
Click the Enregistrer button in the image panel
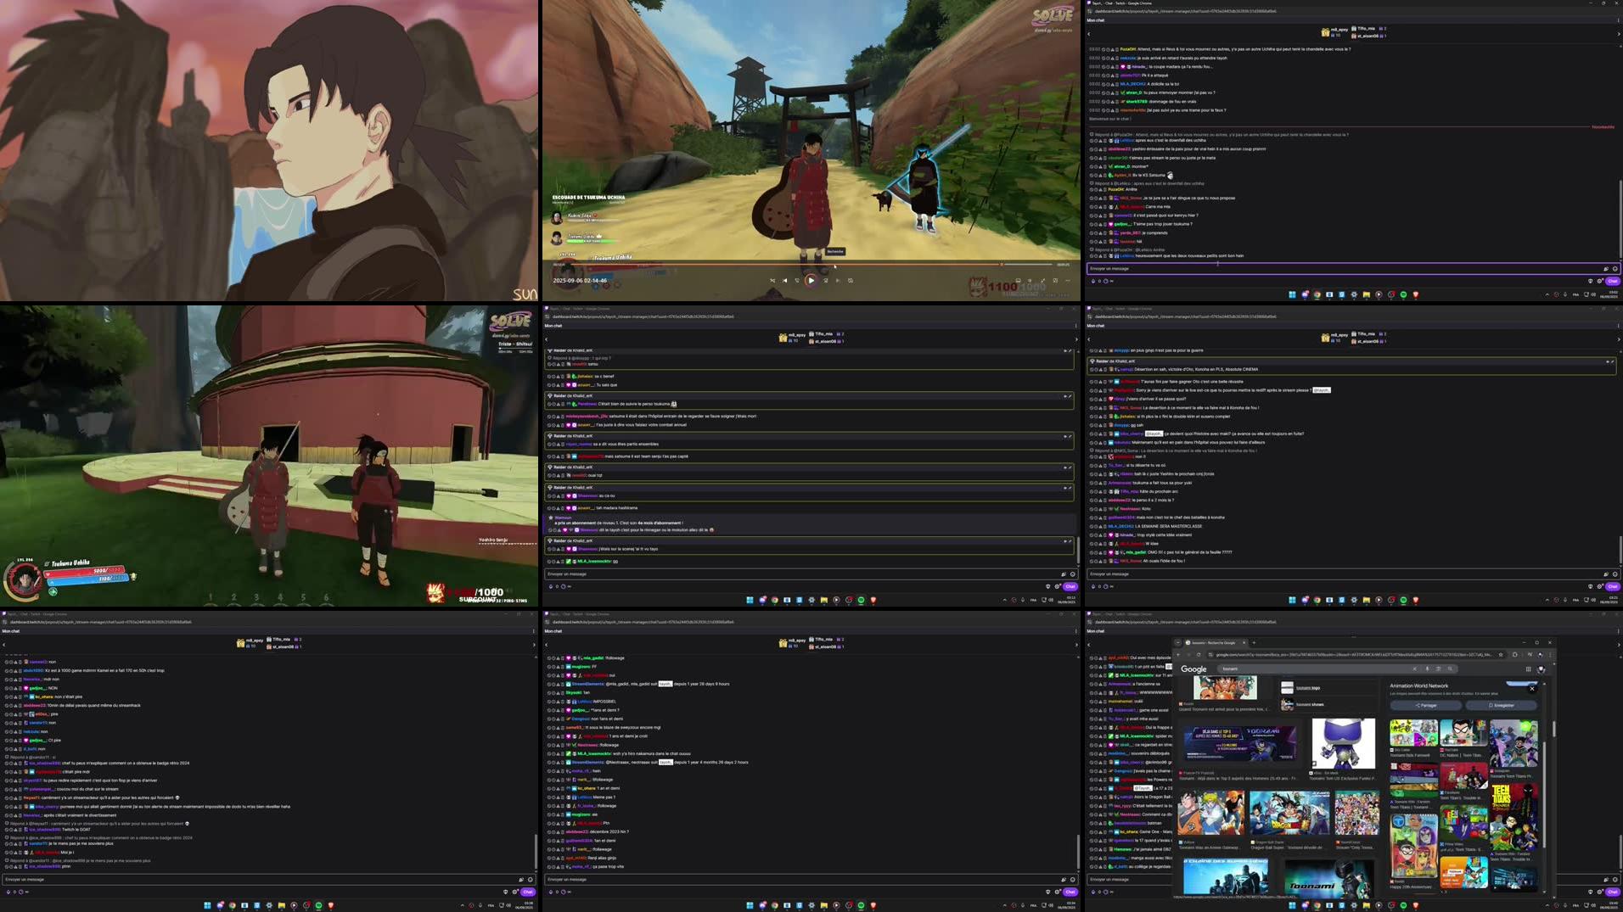tap(1501, 705)
